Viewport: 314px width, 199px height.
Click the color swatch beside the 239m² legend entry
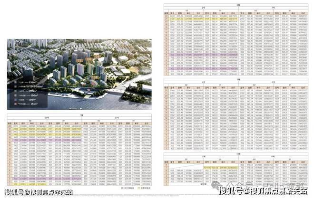coord(15,82)
